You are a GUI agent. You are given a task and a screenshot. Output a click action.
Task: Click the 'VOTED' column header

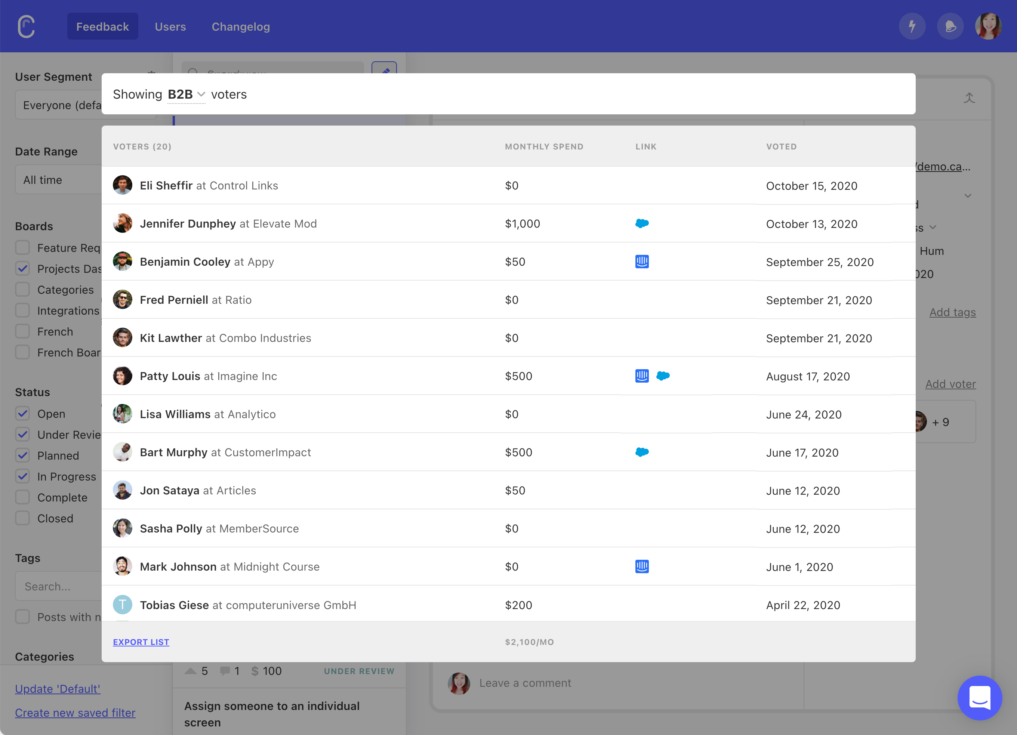(x=781, y=146)
